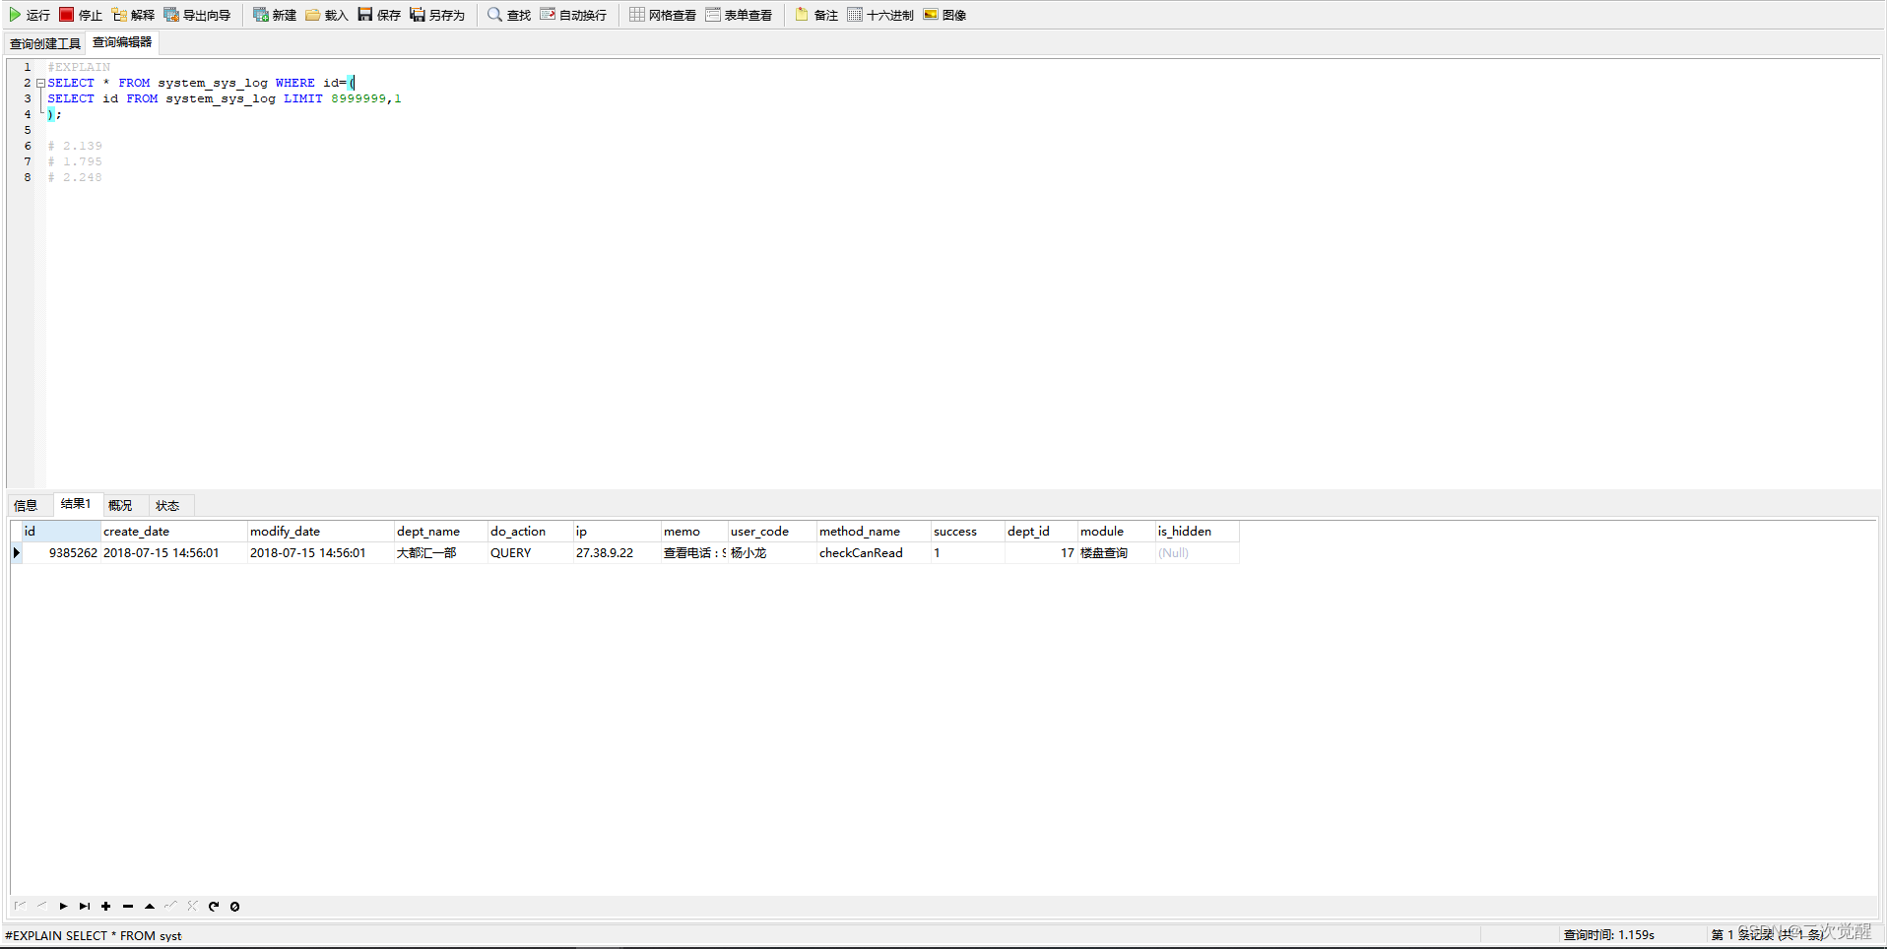Add a new record with the plus icon

pos(105,906)
